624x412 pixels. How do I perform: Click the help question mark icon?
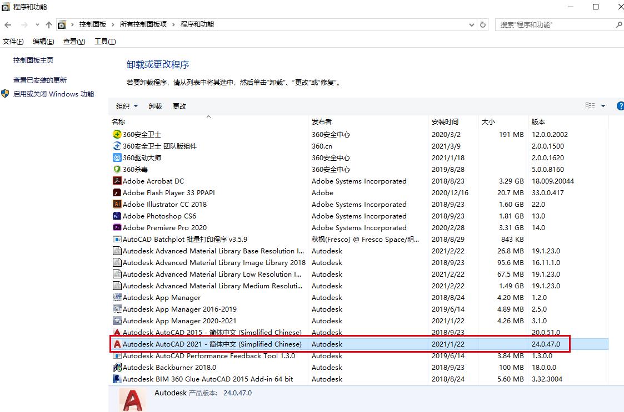[x=620, y=106]
